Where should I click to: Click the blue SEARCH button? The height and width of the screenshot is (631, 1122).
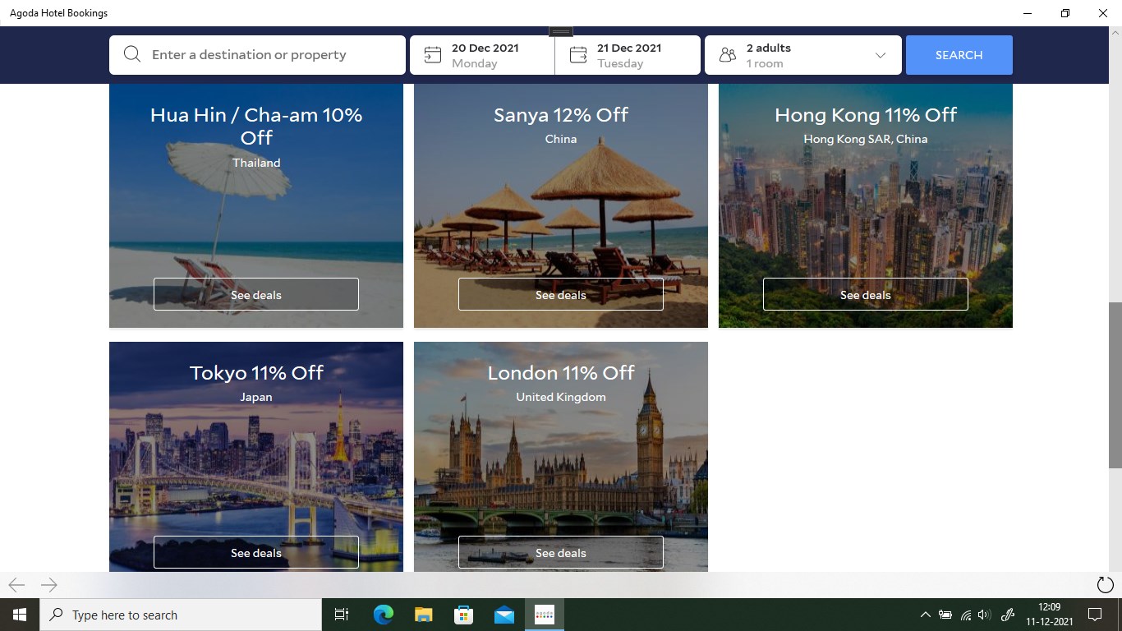959,55
